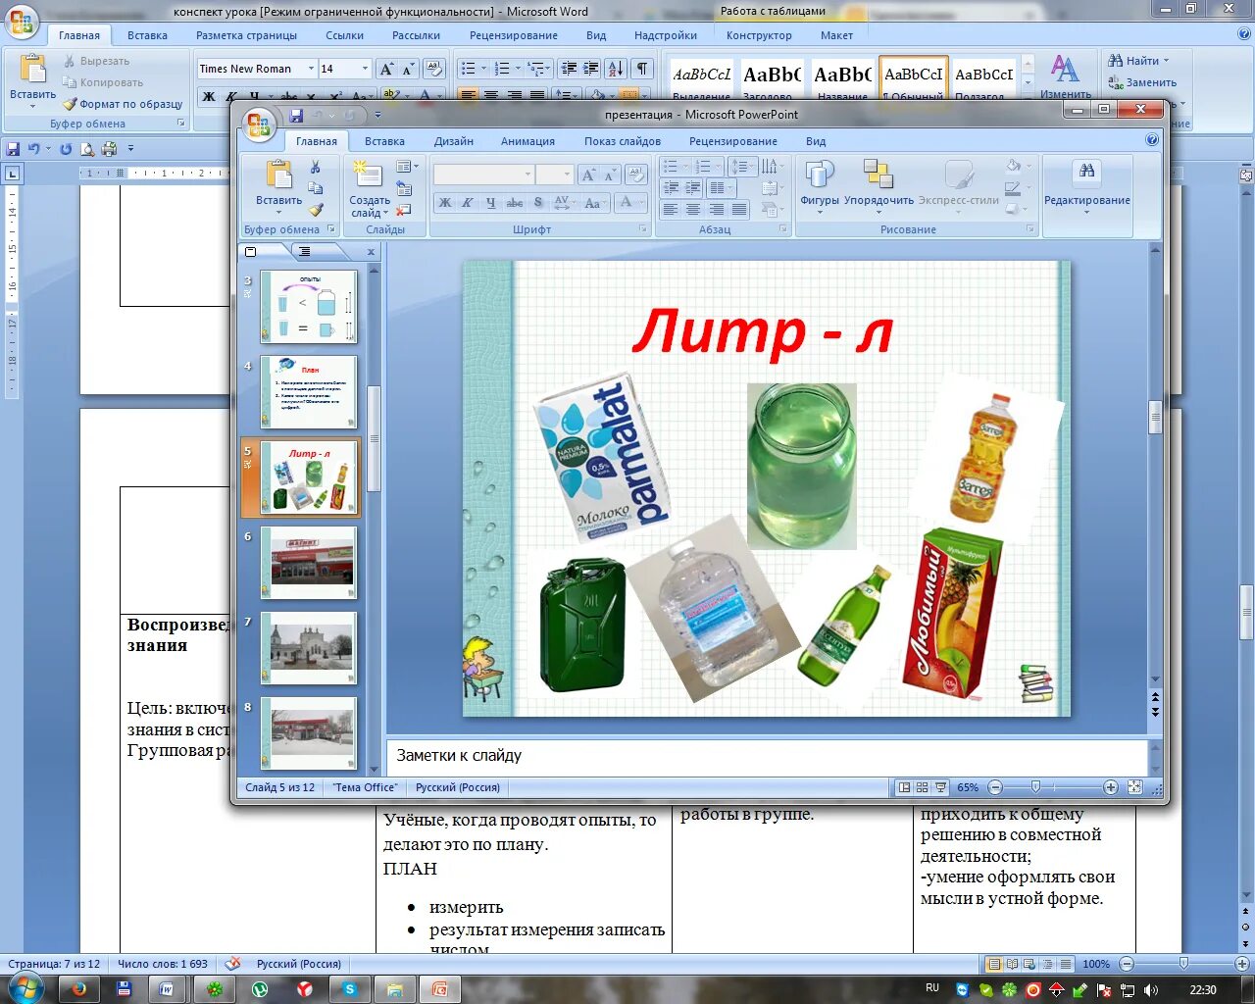
Task: Switch to Outline pane tab
Action: (305, 252)
